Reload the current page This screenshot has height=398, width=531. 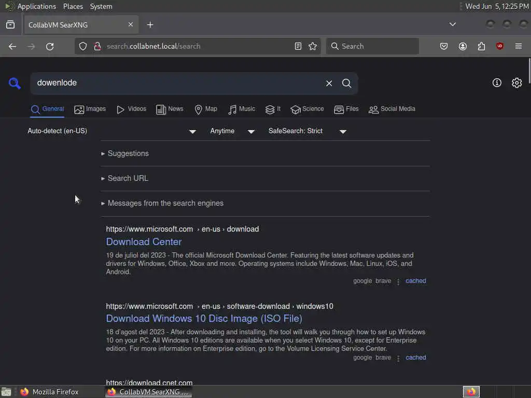point(50,46)
